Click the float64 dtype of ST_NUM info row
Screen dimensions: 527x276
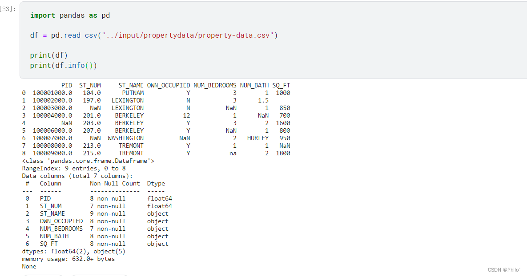click(x=160, y=206)
